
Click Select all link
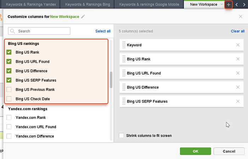[103, 31]
